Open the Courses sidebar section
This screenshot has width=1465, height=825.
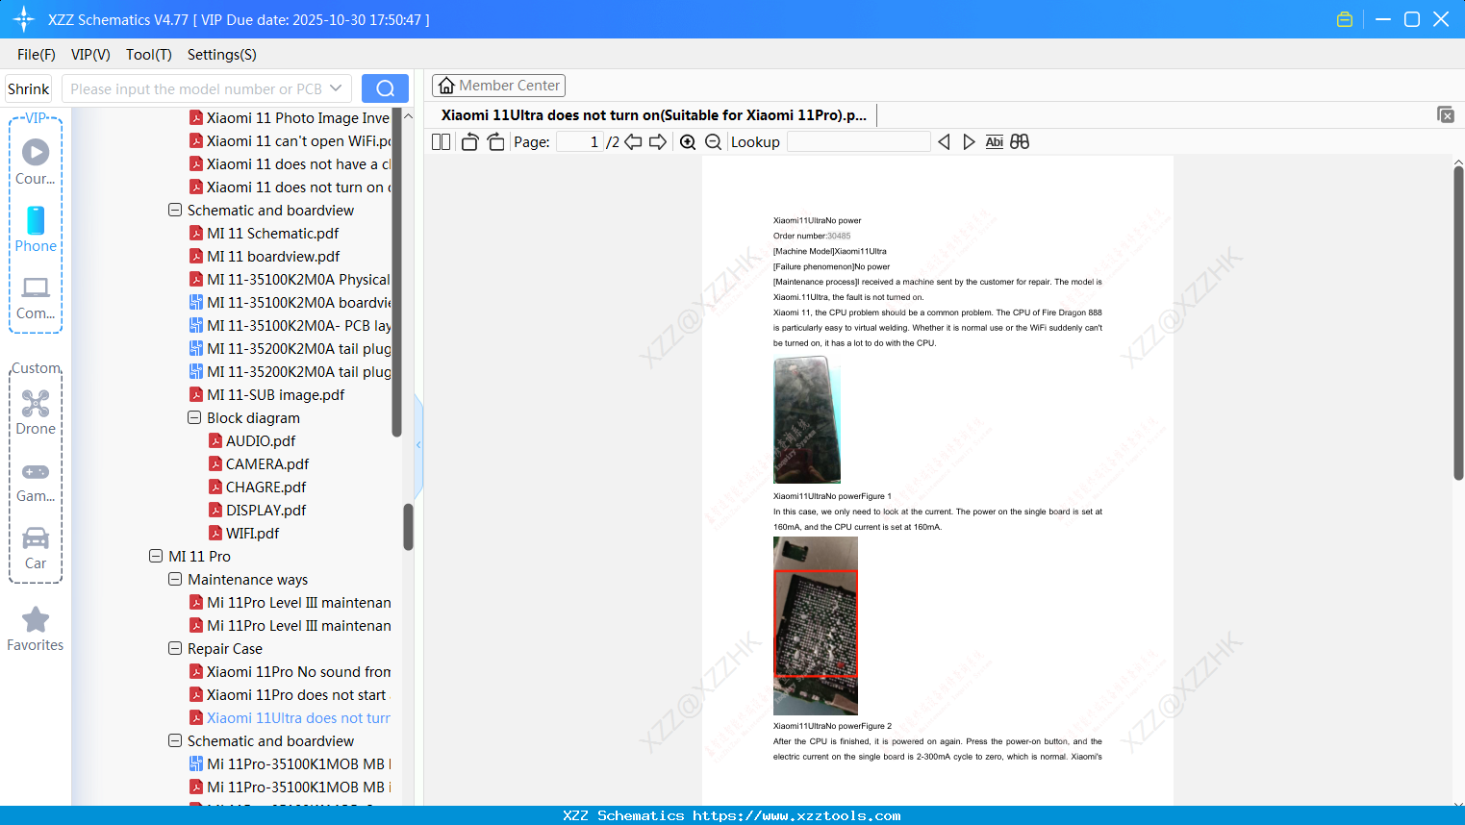click(36, 162)
